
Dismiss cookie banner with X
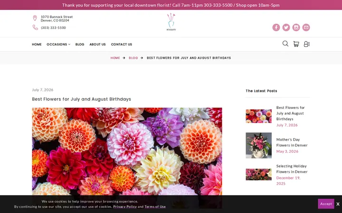pyautogui.click(x=338, y=204)
